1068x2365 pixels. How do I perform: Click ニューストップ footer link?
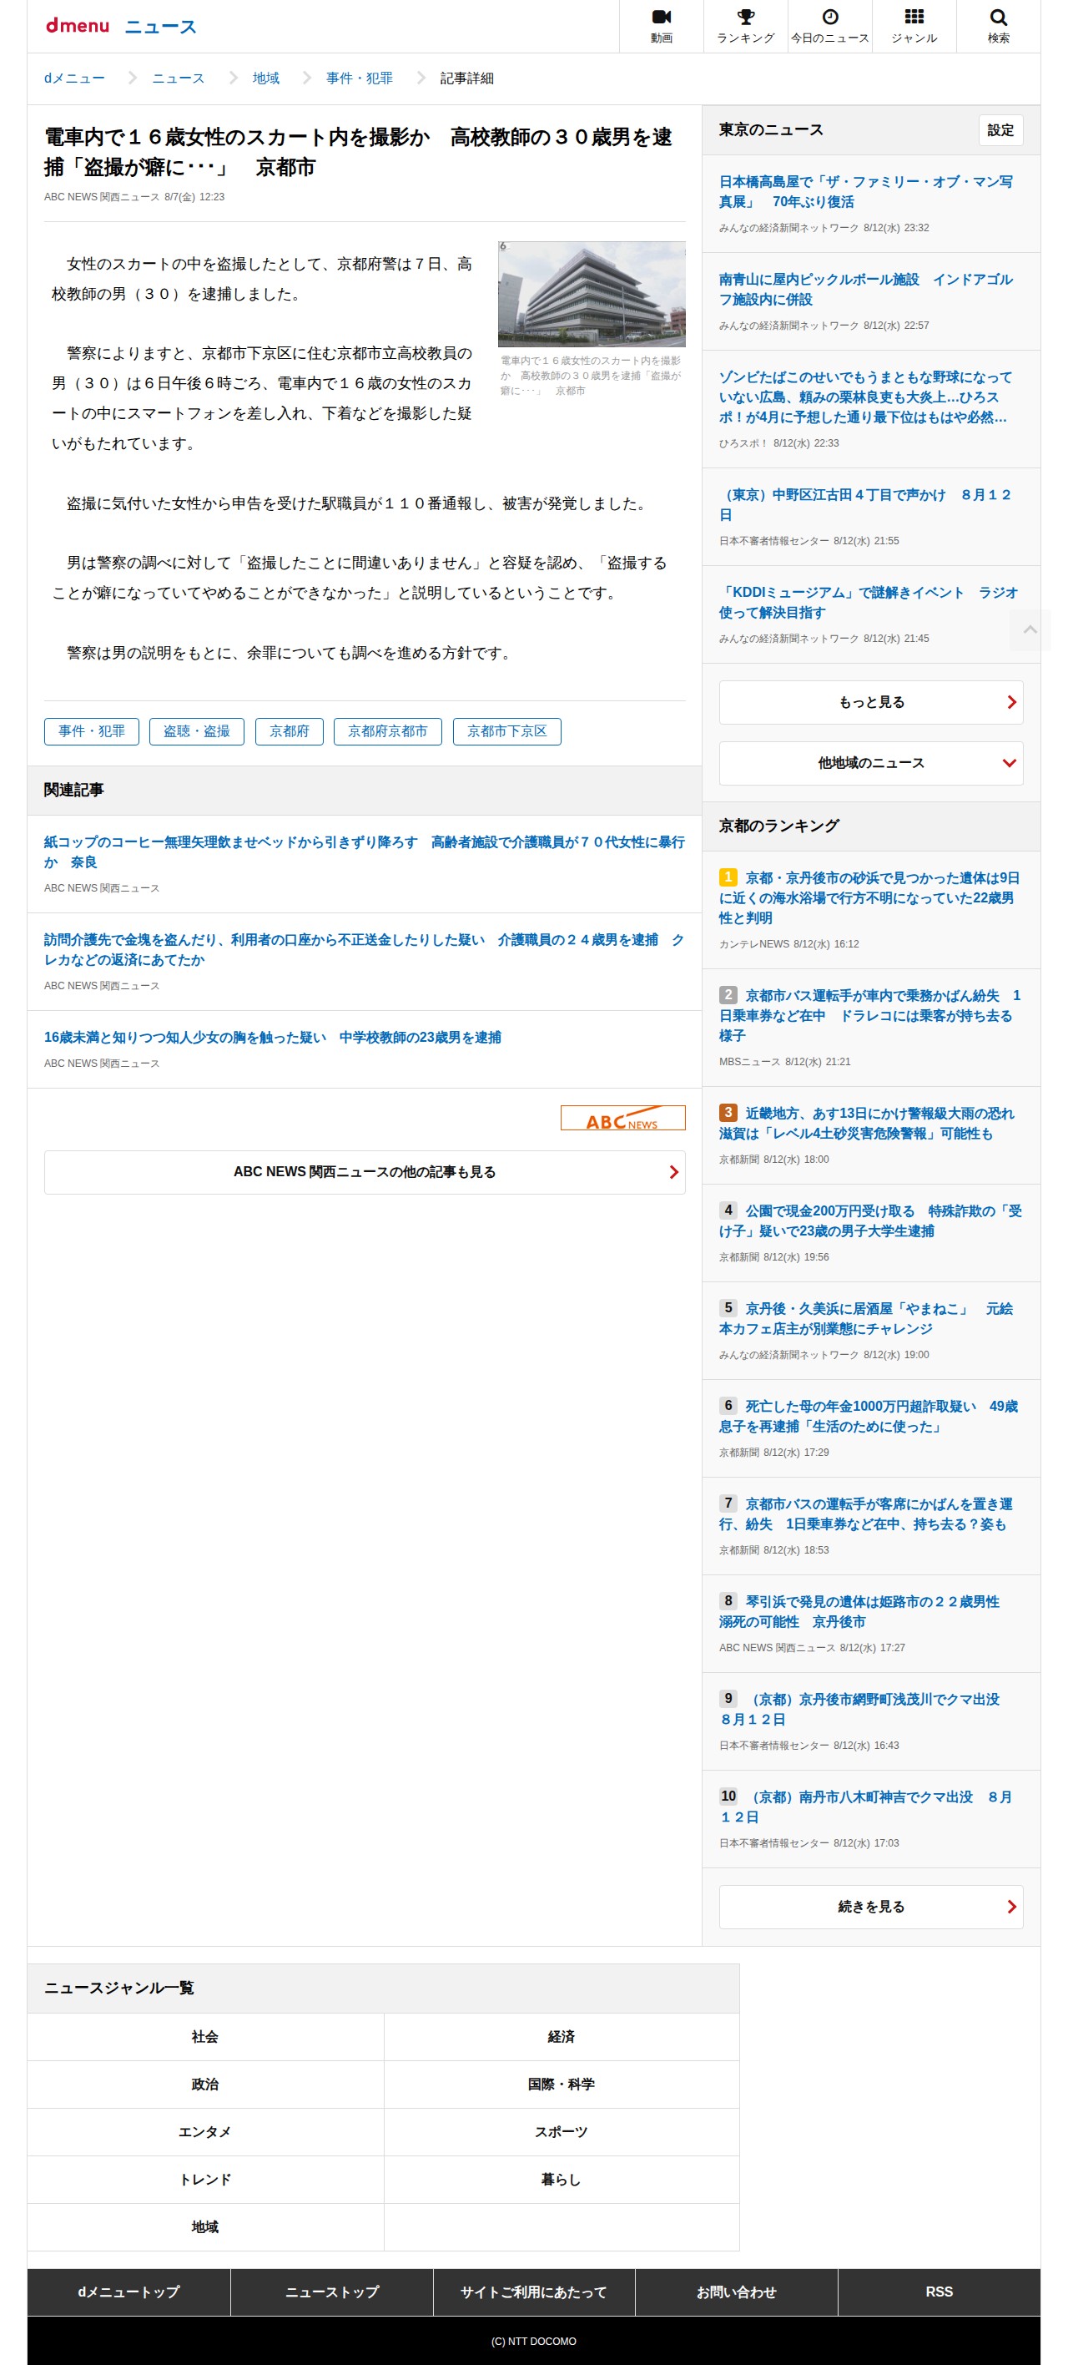click(x=331, y=2292)
